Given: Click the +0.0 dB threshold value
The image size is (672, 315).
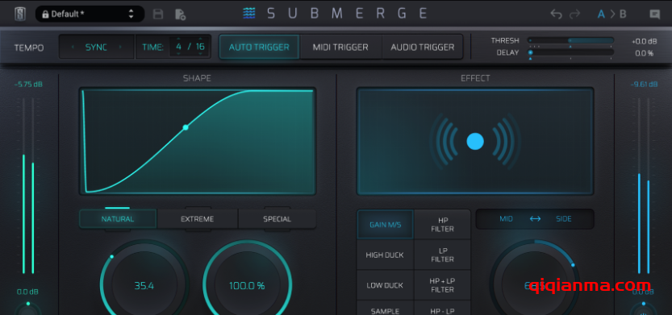Looking at the screenshot, I should [x=644, y=42].
